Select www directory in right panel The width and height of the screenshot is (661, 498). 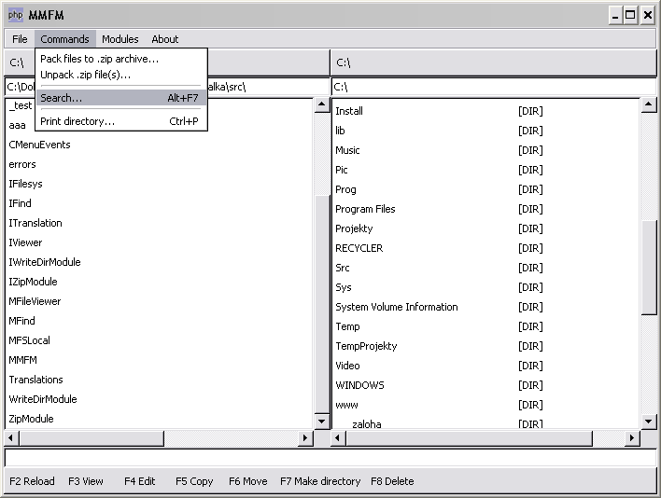click(x=346, y=405)
